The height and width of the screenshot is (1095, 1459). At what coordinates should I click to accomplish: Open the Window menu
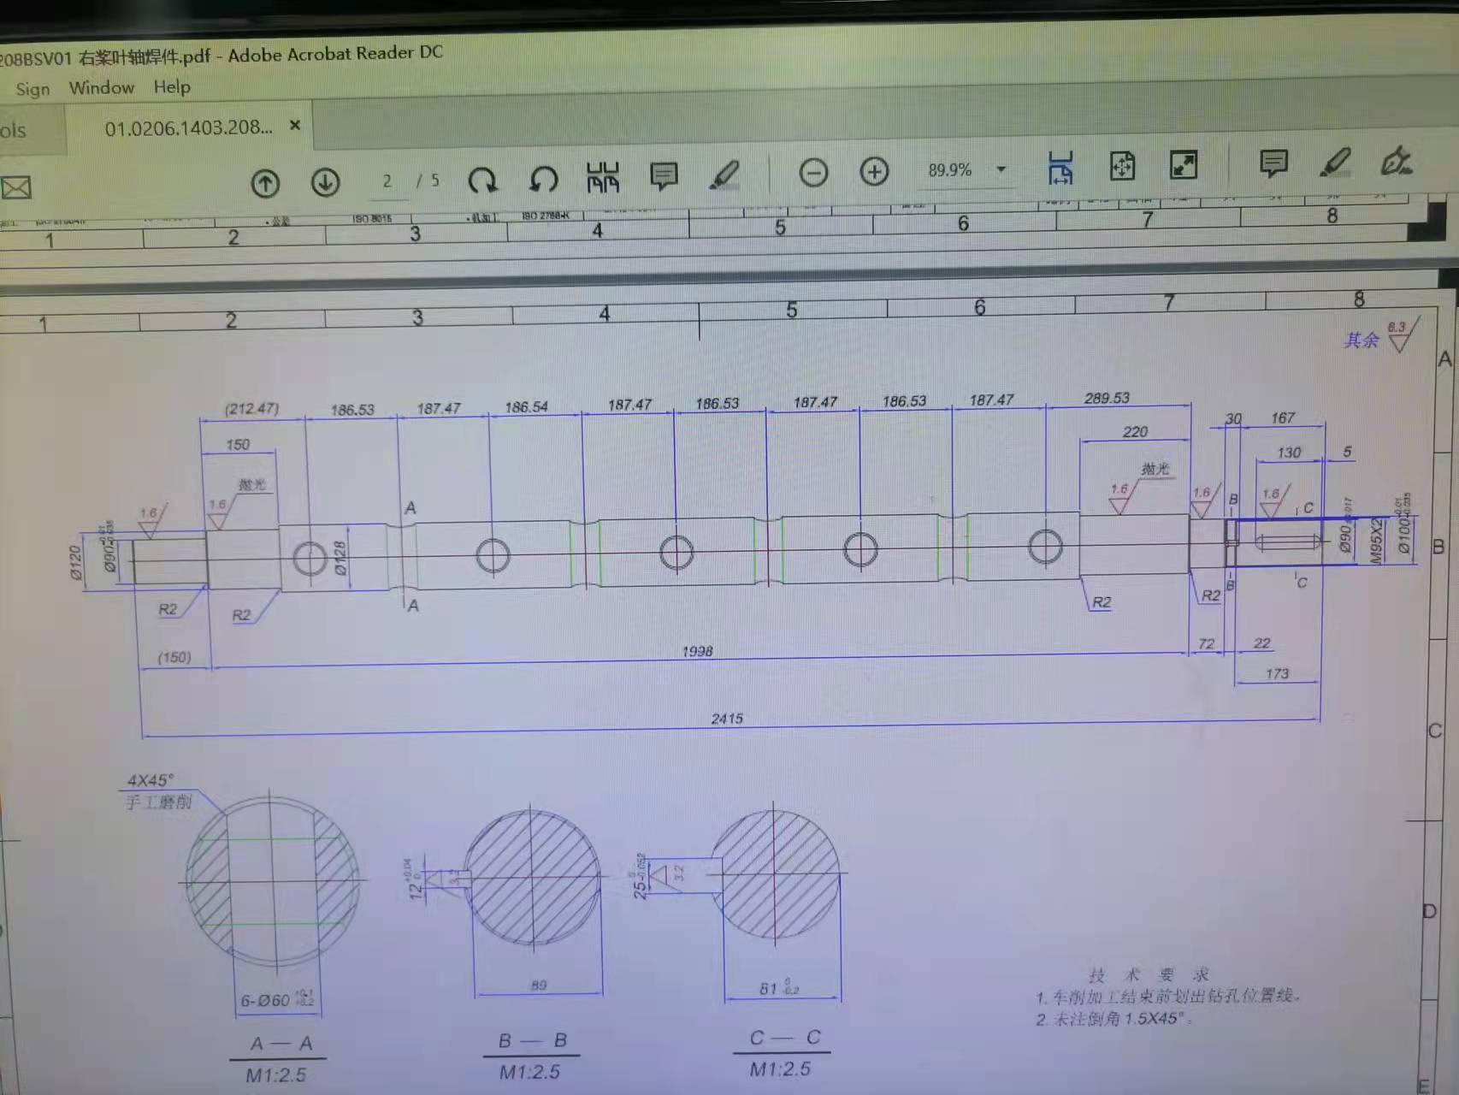(x=102, y=88)
